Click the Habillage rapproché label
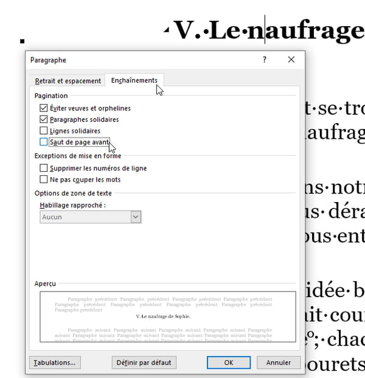Image resolution: width=365 pixels, height=378 pixels. point(73,205)
